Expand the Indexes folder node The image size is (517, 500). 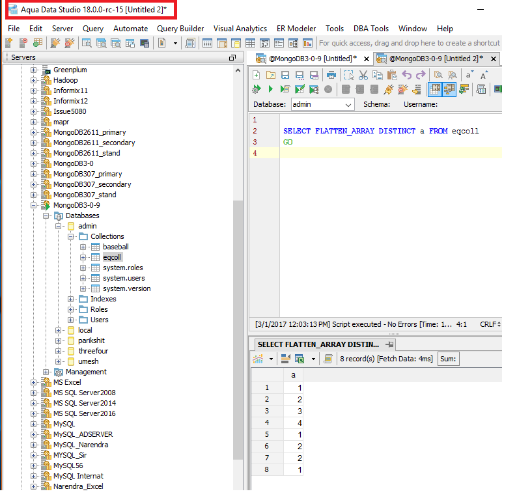click(70, 299)
